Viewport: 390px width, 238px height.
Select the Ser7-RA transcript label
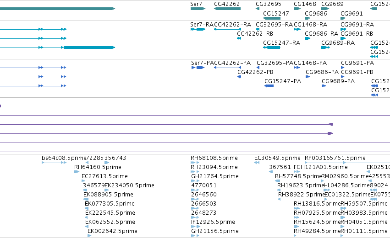point(202,25)
